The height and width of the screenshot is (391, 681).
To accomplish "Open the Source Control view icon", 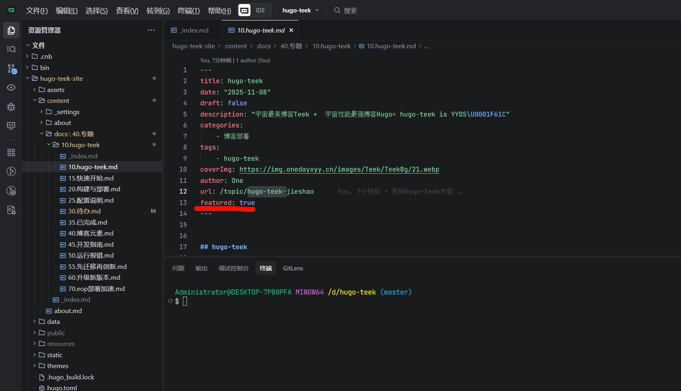I will [x=11, y=69].
